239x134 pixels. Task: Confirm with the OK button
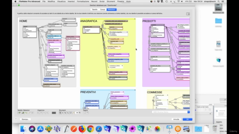coord(187,119)
